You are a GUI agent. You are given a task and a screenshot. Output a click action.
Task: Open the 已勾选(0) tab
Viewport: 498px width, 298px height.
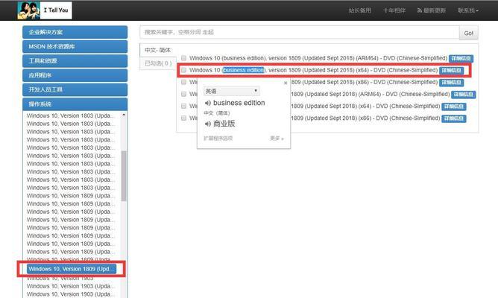point(158,63)
